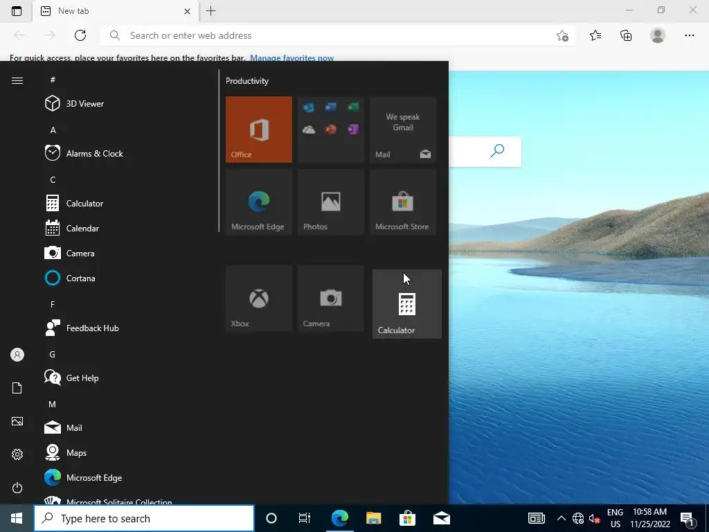Close the New tab tab
The width and height of the screenshot is (709, 532).
(187, 11)
